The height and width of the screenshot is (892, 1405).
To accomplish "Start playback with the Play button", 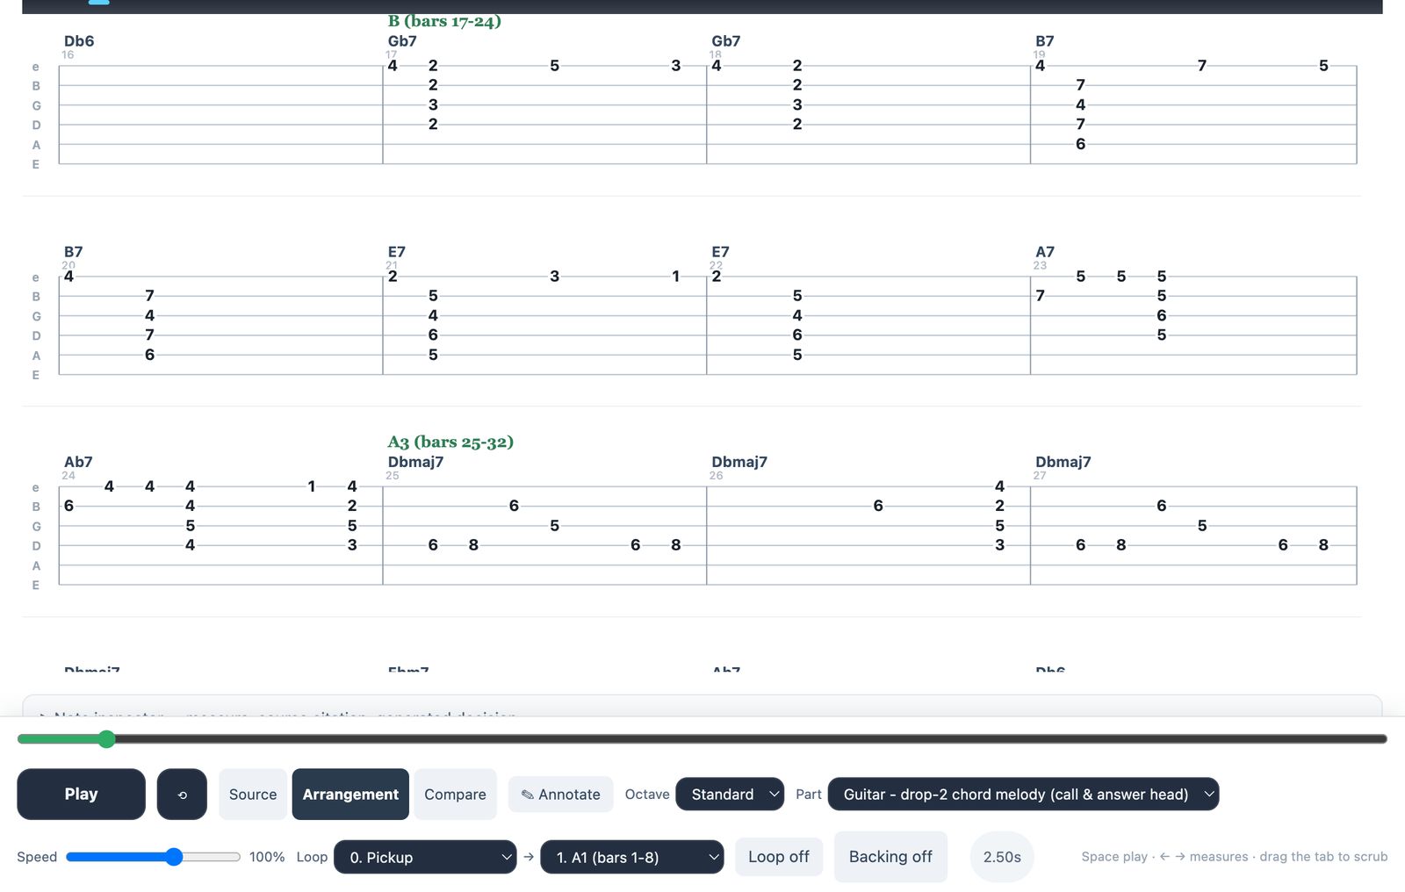I will (x=81, y=795).
